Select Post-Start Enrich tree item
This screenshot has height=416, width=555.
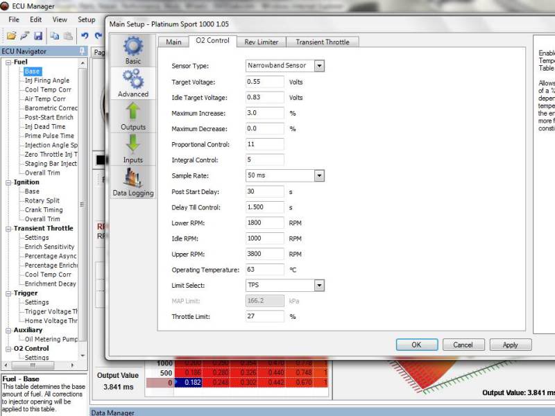pos(49,117)
